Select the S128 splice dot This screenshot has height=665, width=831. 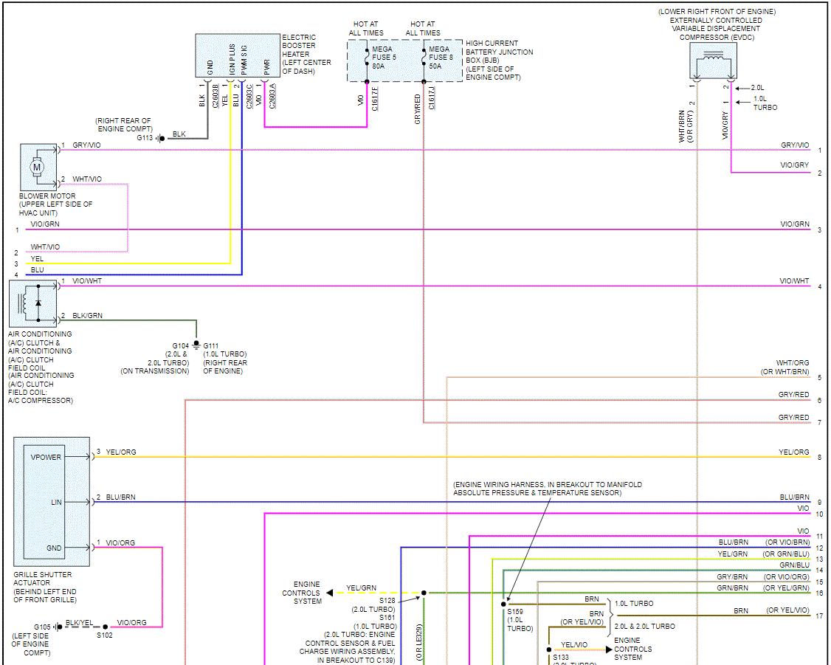(x=424, y=593)
